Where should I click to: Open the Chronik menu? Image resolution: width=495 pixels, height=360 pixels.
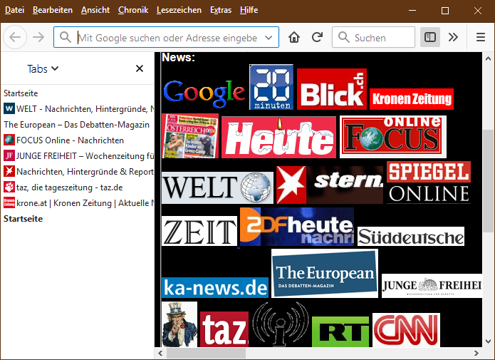click(x=132, y=10)
